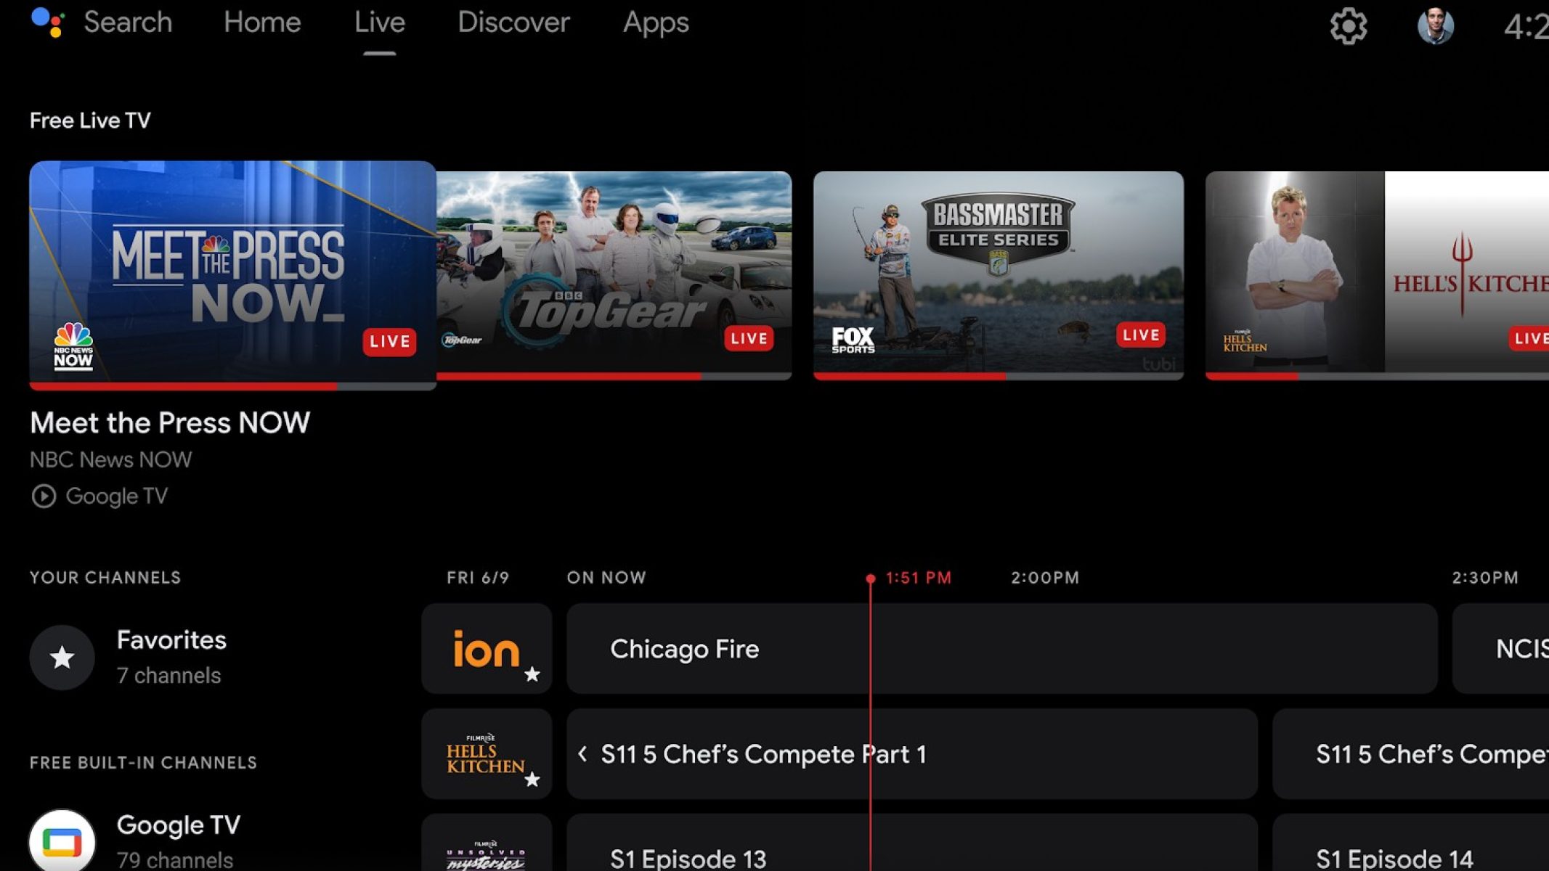Screen dimensions: 1549x871
Task: Select the ion channel logo
Action: pos(486,648)
